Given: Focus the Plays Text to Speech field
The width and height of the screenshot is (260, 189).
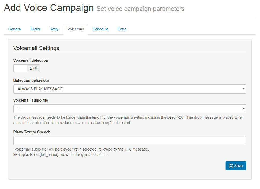Looking at the screenshot, I should tap(130, 141).
